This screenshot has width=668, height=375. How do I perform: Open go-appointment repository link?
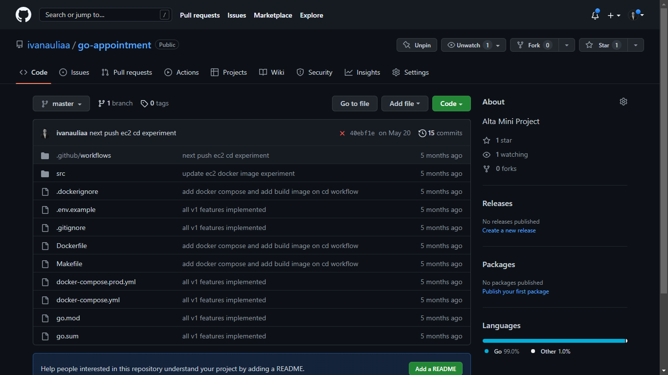coord(114,45)
